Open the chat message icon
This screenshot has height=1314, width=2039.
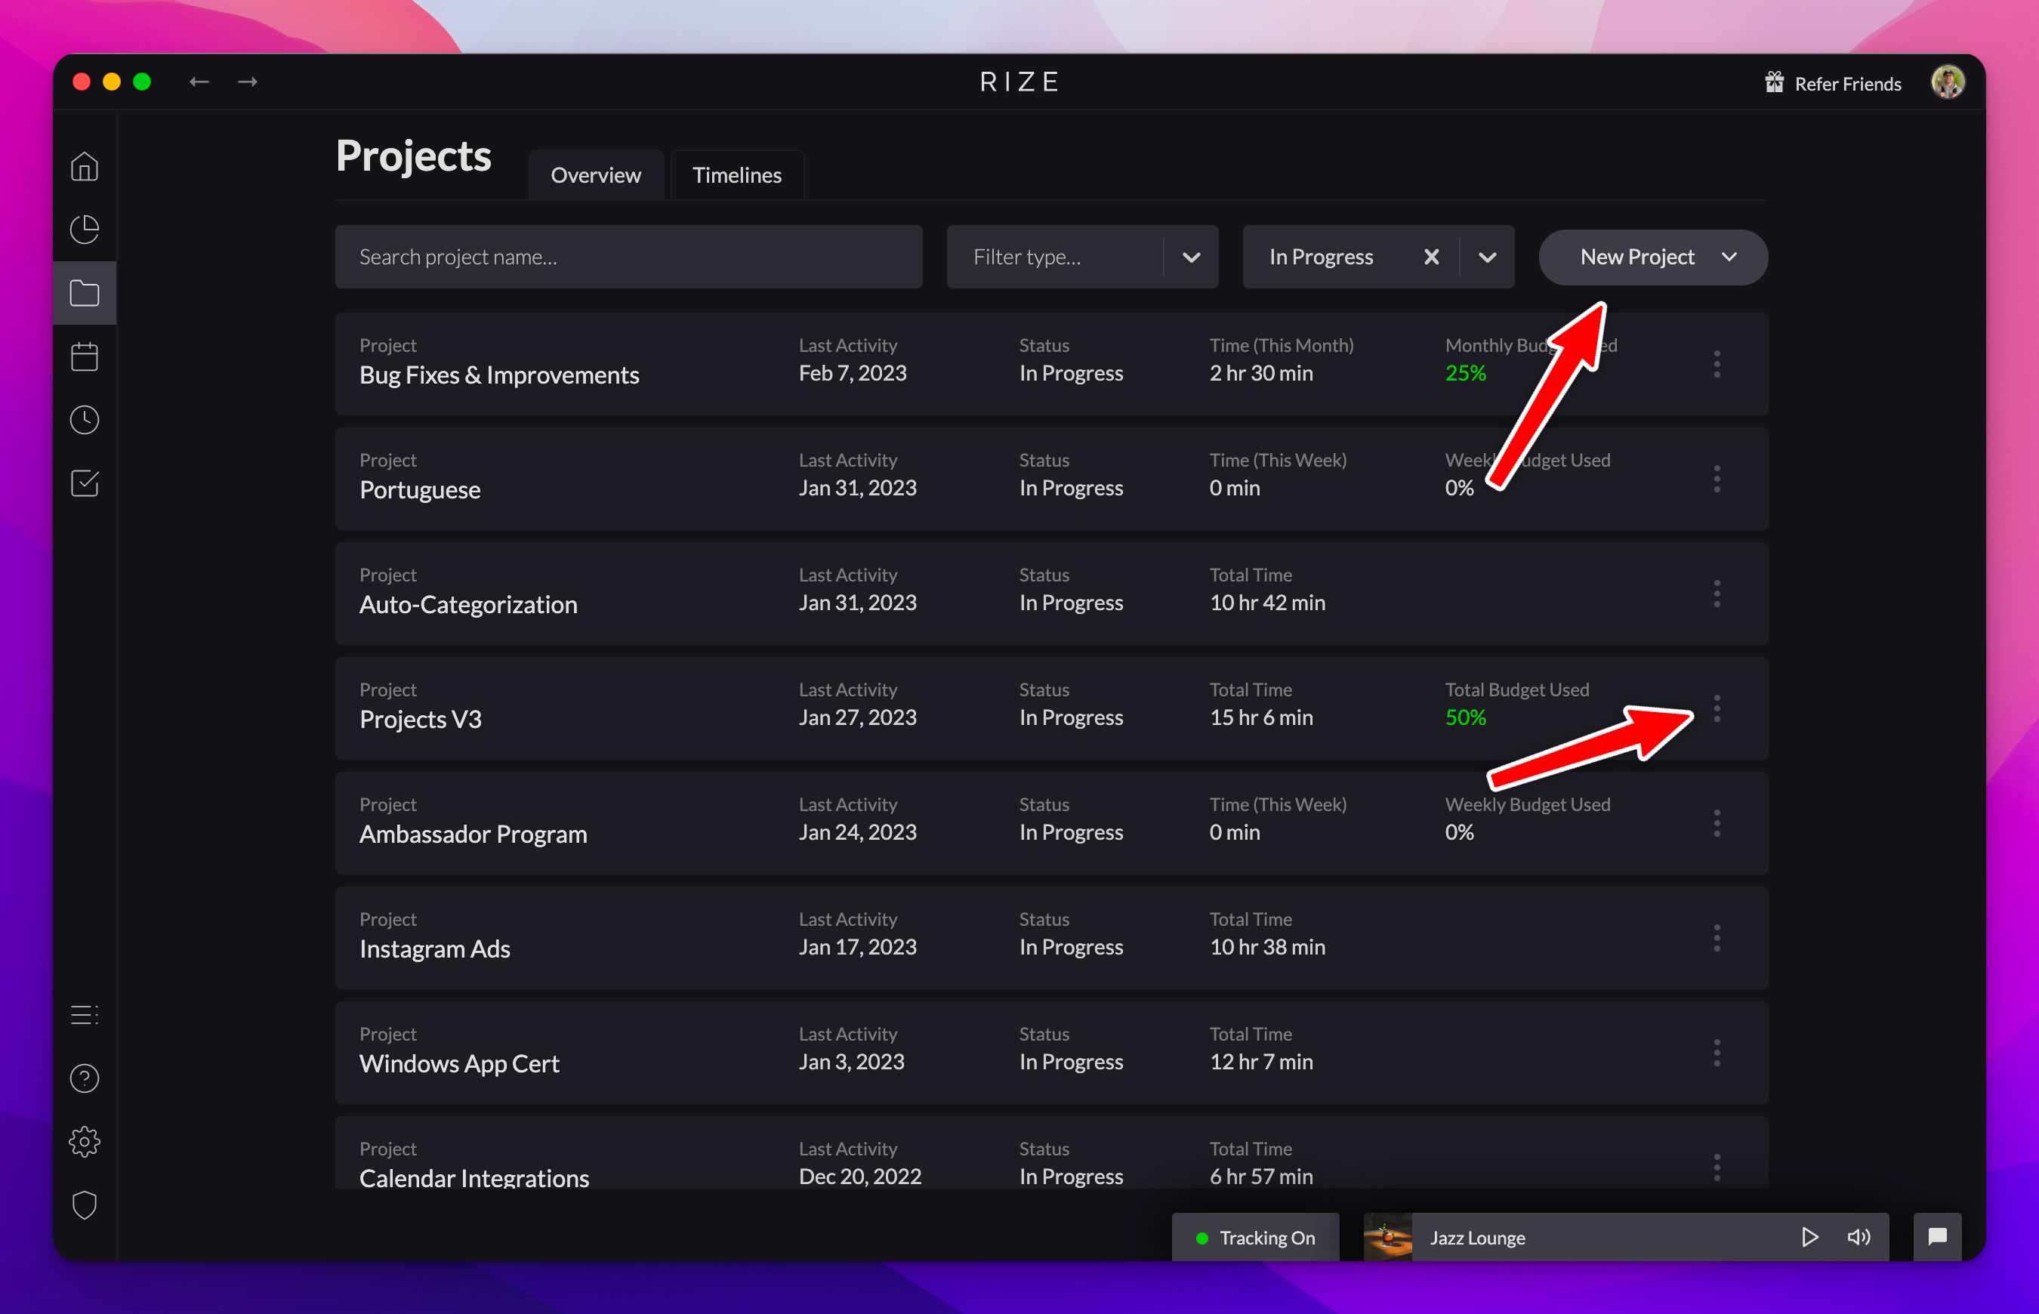click(x=1938, y=1237)
